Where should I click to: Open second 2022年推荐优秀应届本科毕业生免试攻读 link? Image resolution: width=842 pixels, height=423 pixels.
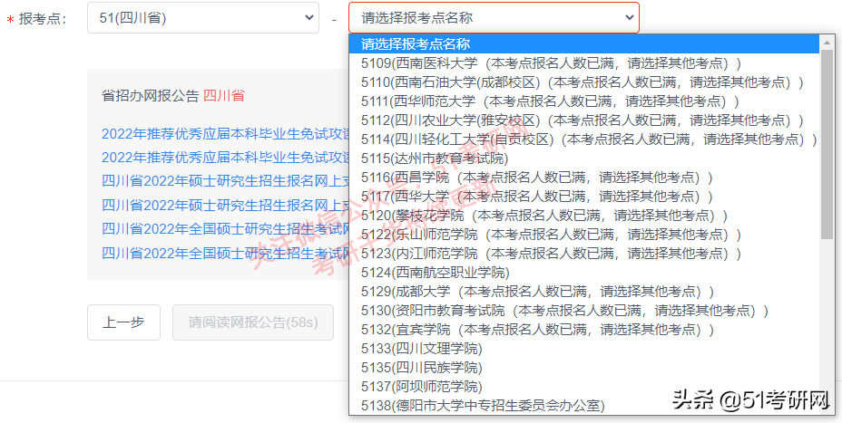[225, 157]
